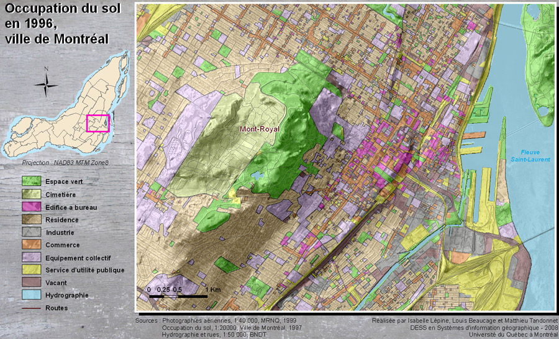Click the Equipement collectif lavender swatch

click(x=32, y=257)
